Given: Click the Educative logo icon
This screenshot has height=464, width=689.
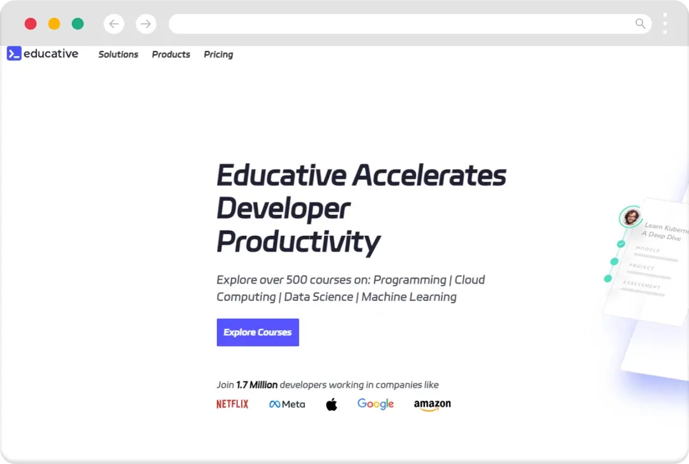Looking at the screenshot, I should pyautogui.click(x=14, y=54).
